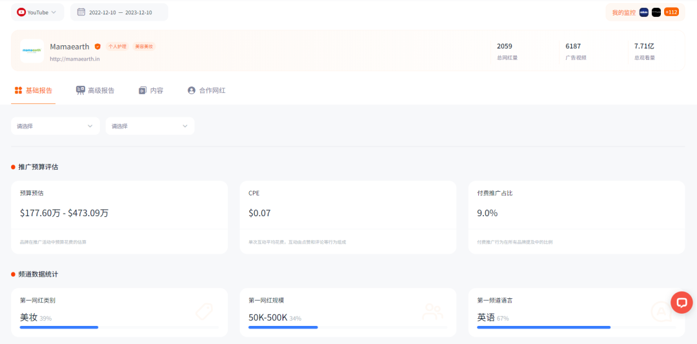The width and height of the screenshot is (697, 344).
Task: Click the Mamaearth brand logo
Action: point(32,51)
